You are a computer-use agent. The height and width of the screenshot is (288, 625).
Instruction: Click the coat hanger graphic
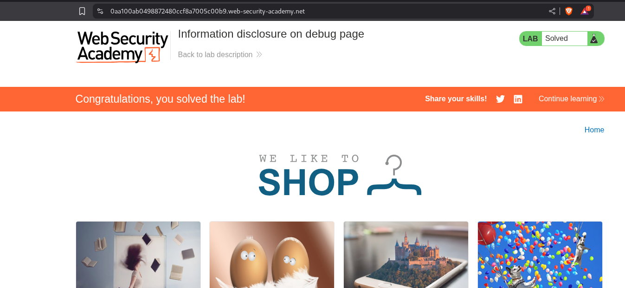394,175
